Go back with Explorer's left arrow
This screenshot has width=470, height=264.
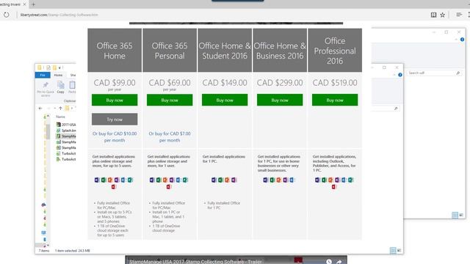tap(40, 108)
